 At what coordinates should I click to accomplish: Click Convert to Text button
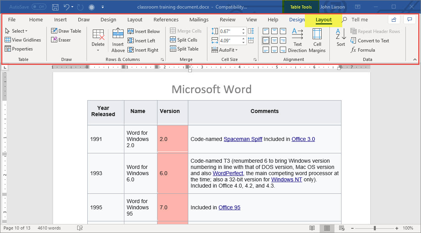coord(370,41)
